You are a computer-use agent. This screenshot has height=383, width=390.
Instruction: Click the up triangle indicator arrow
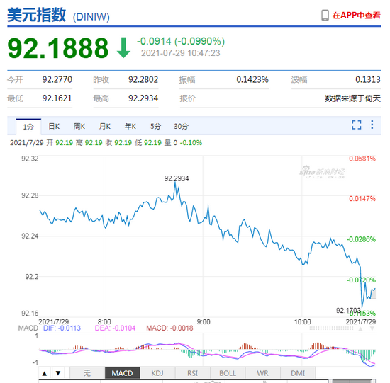point(45,373)
